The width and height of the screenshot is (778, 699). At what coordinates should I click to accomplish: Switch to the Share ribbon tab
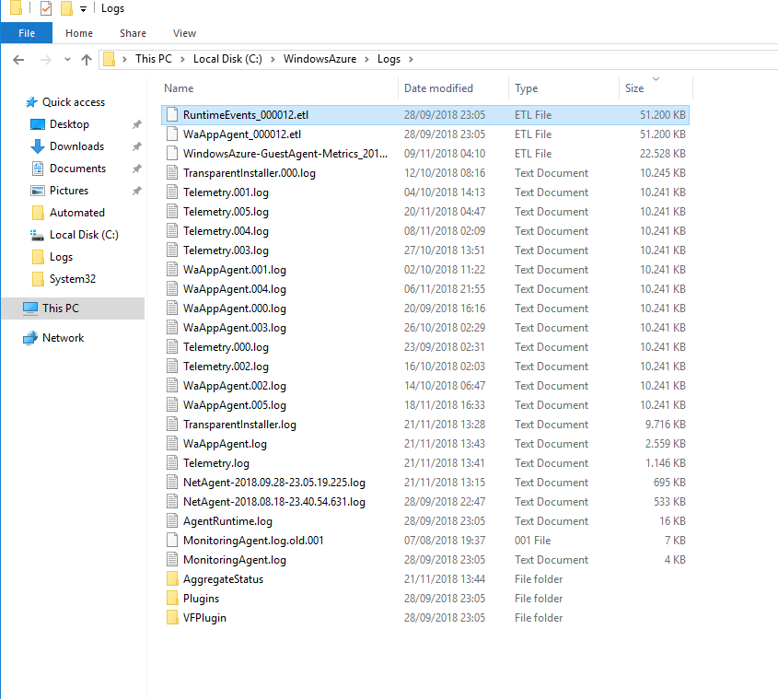tap(133, 33)
